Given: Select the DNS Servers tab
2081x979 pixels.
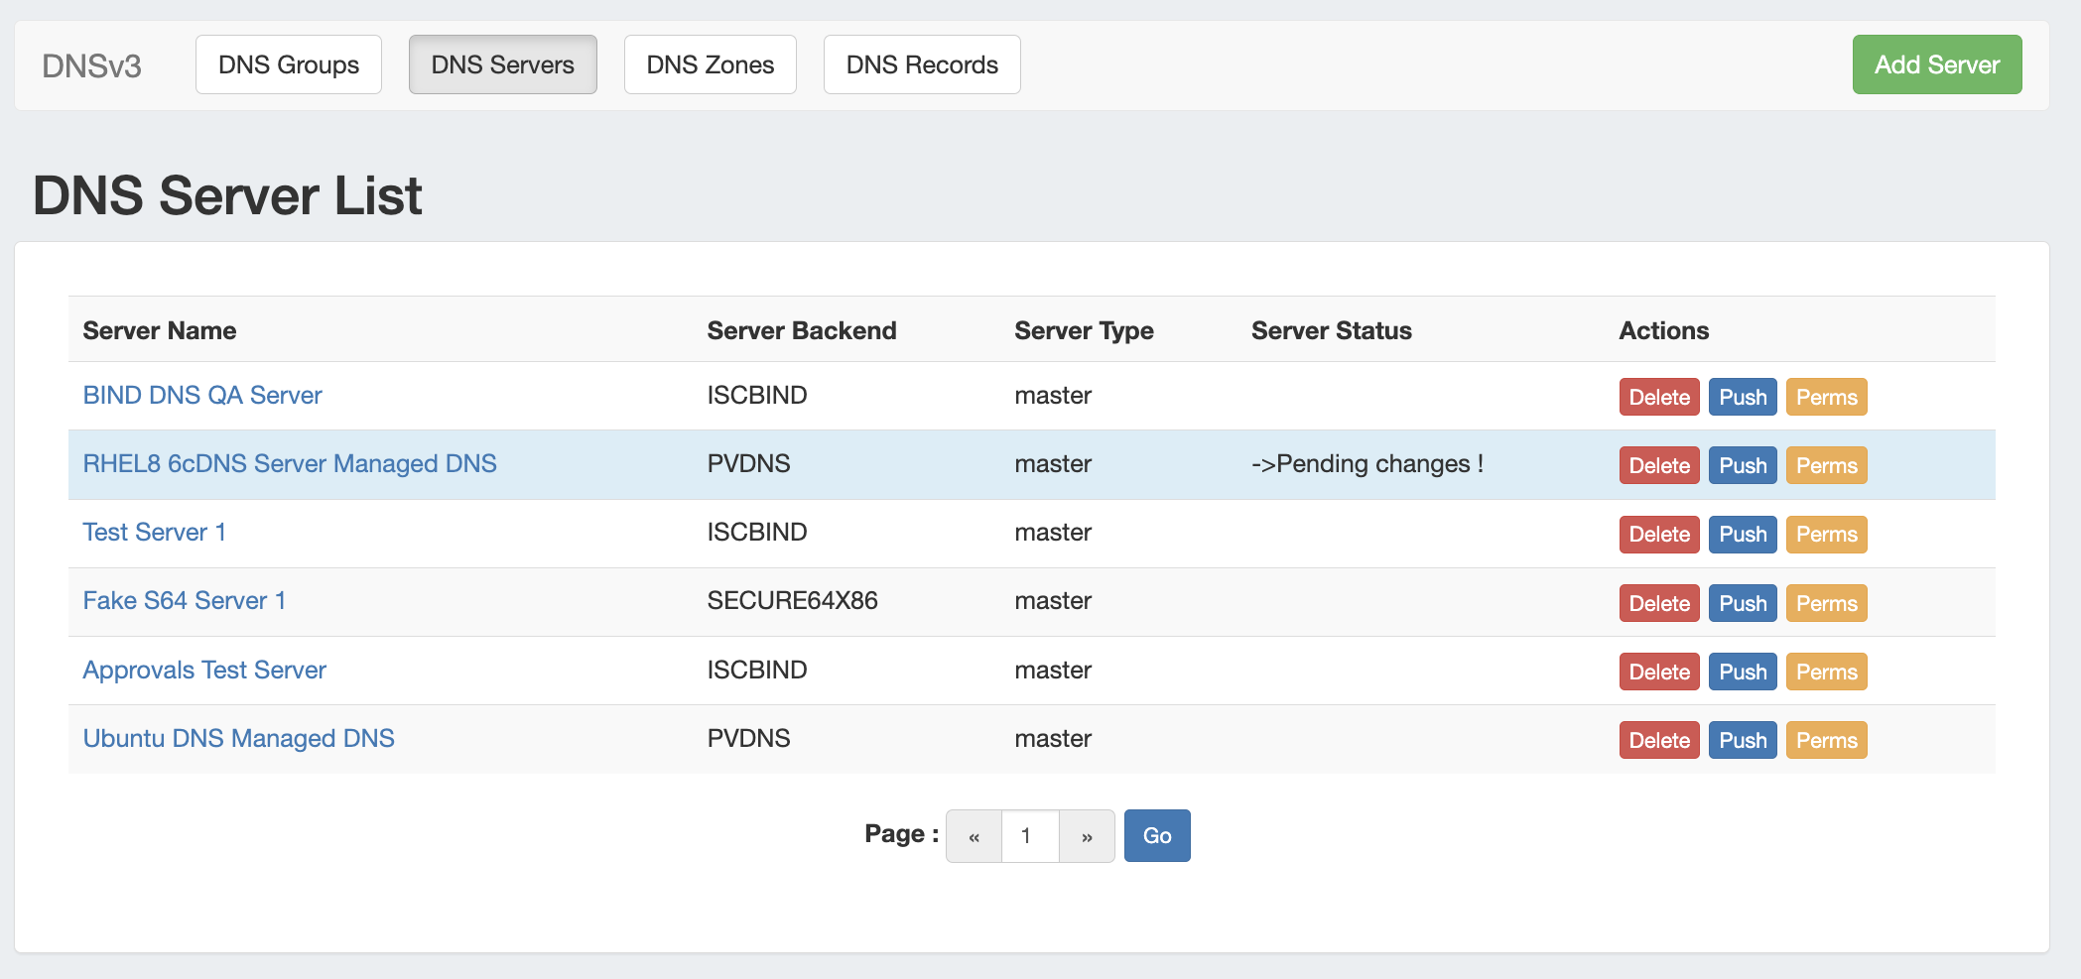Looking at the screenshot, I should click(502, 64).
